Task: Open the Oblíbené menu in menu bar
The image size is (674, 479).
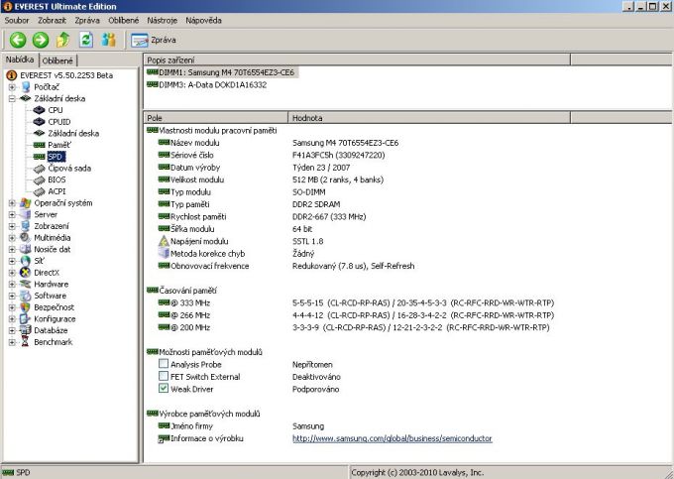Action: pyautogui.click(x=124, y=20)
